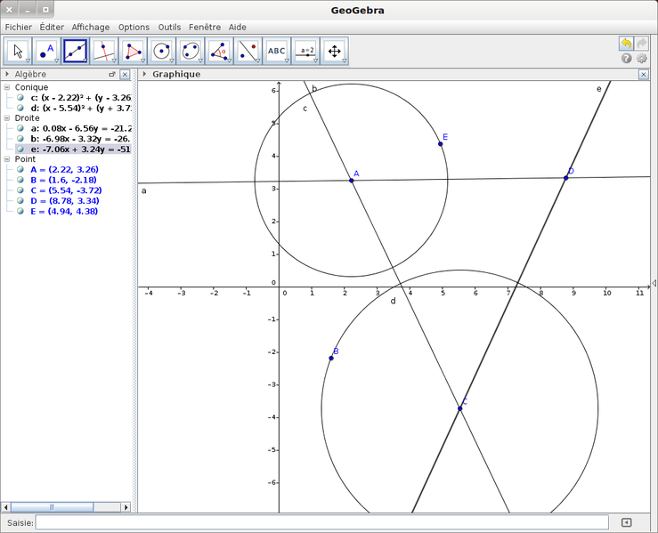Collapse the Conique tree group

7,87
